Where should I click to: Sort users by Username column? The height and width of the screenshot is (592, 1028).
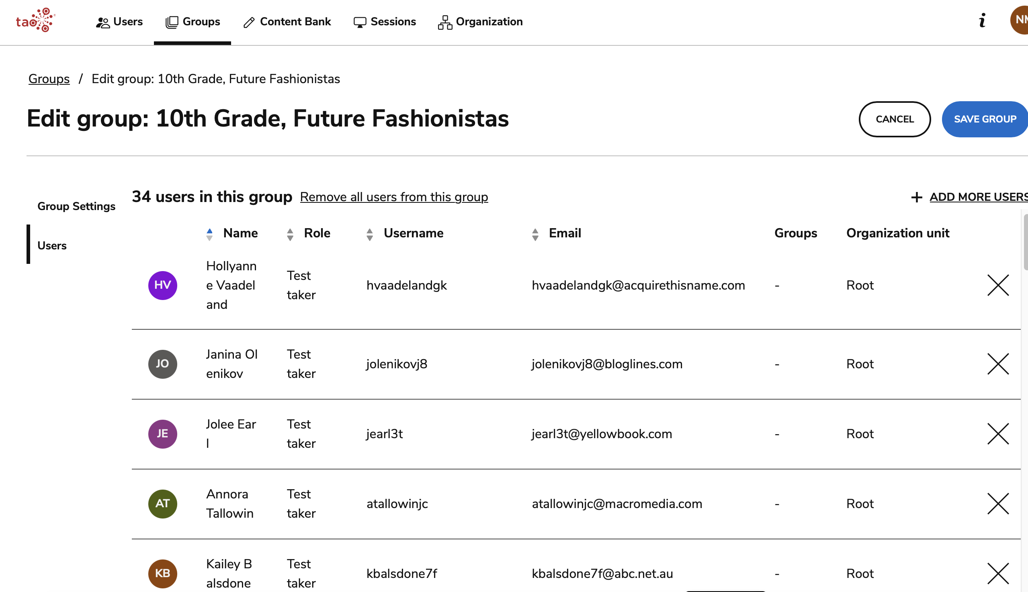pyautogui.click(x=371, y=233)
